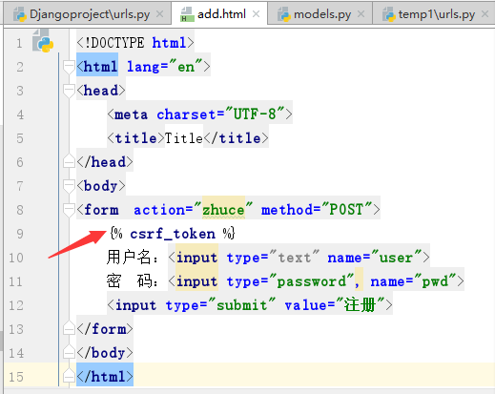Screen dimensions: 495x394
Task: Click the fold end marker at line 13
Action: pos(69,328)
